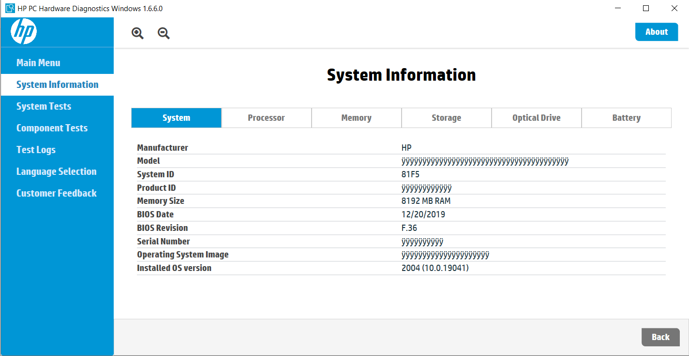689x356 pixels.
Task: Maximize the diagnostics window
Action: [645, 8]
